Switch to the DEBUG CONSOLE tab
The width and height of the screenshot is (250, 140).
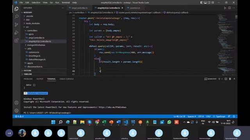pos(67,79)
